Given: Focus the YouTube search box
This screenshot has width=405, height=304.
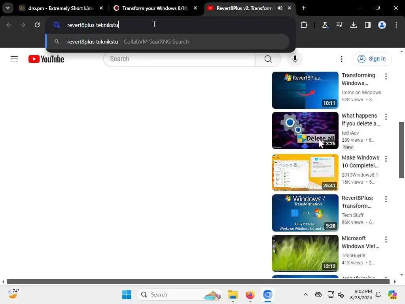Looking at the screenshot, I should (180, 59).
